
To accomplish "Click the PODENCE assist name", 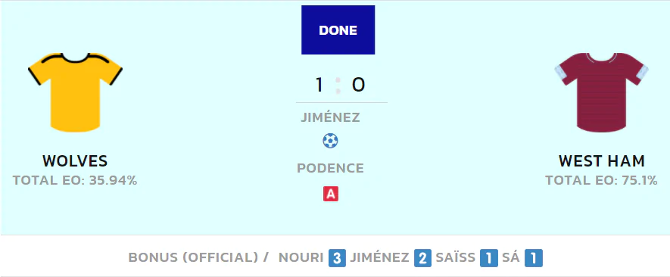I will (x=330, y=168).
